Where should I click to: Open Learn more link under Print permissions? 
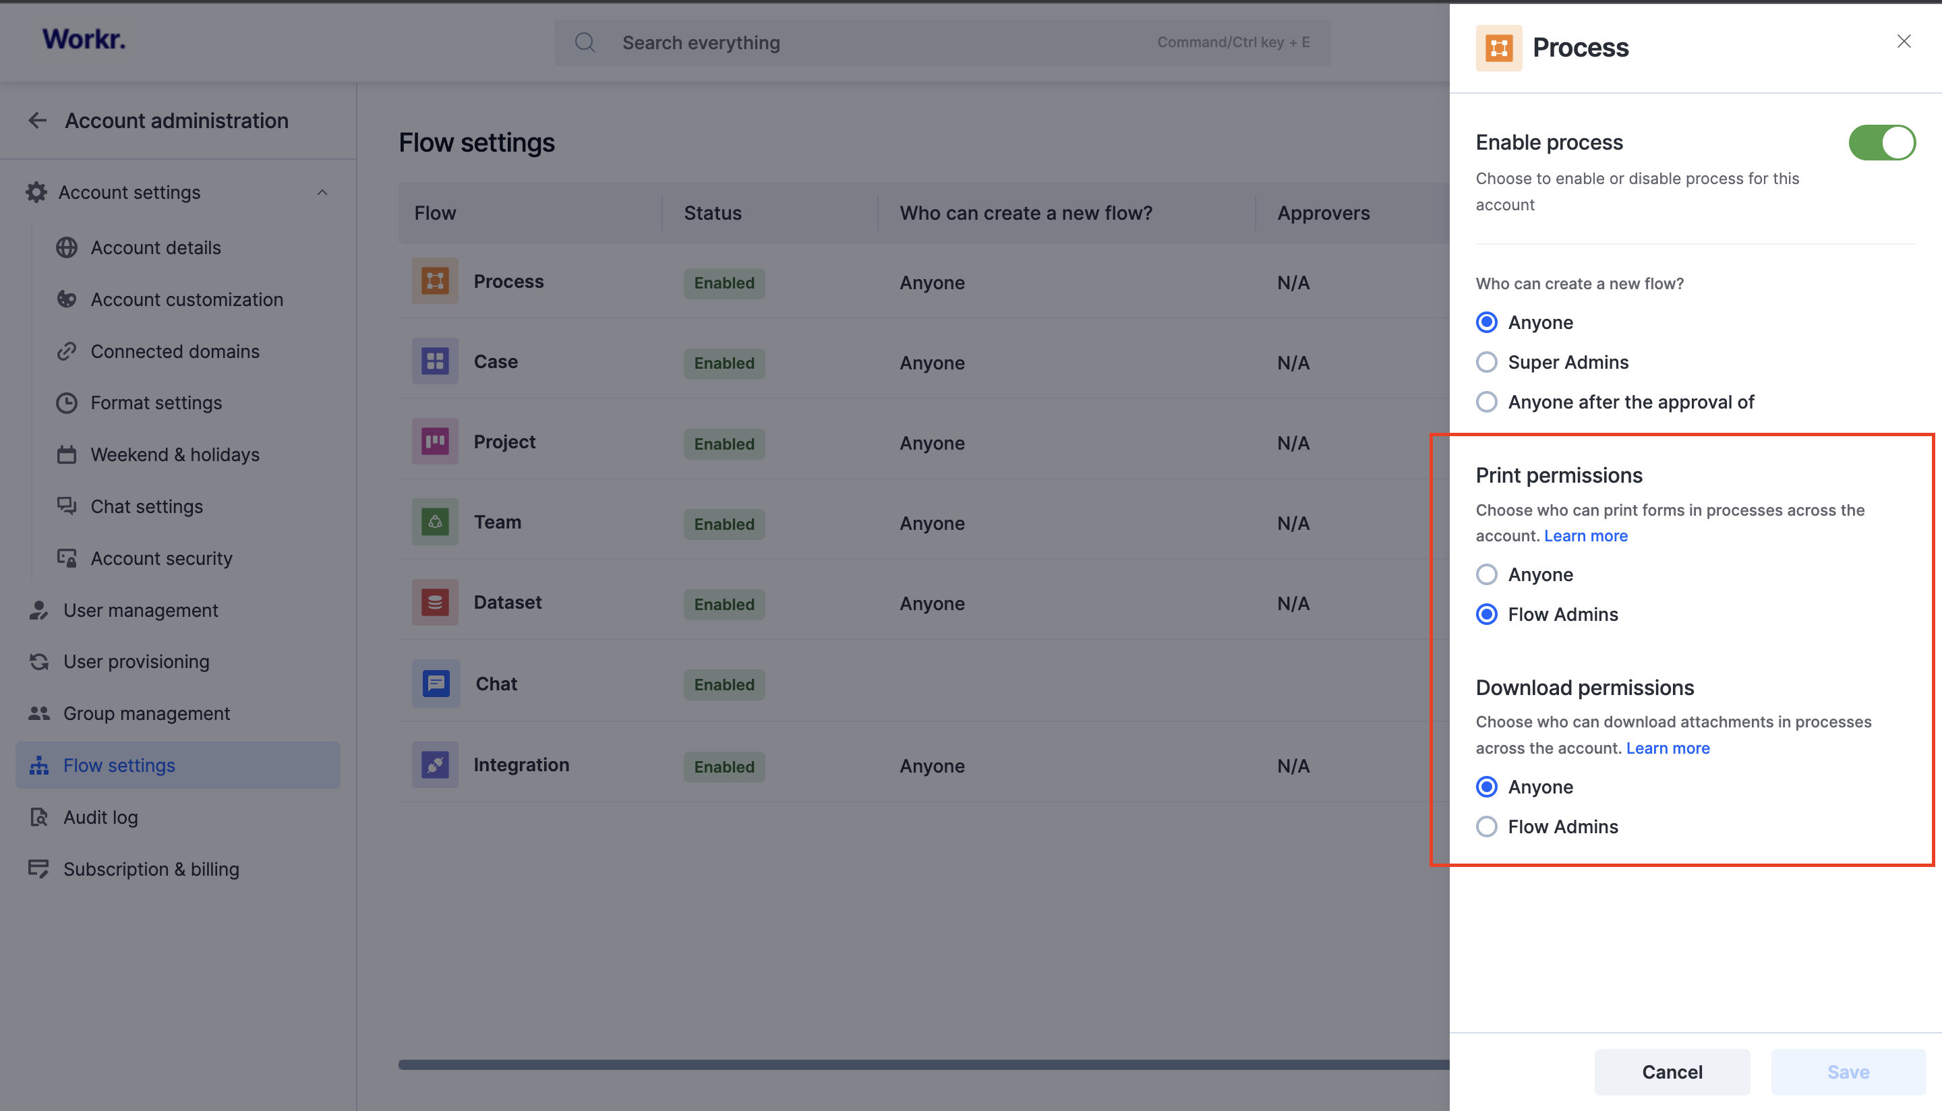1586,536
